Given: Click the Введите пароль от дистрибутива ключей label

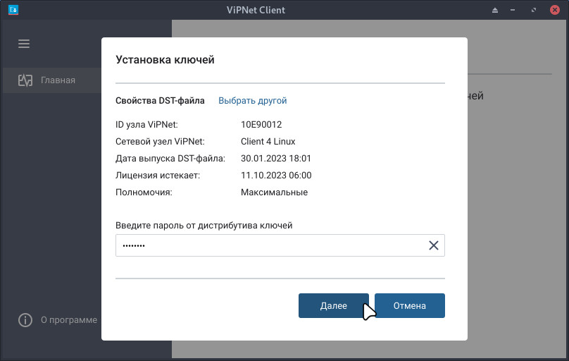Looking at the screenshot, I should pos(204,226).
